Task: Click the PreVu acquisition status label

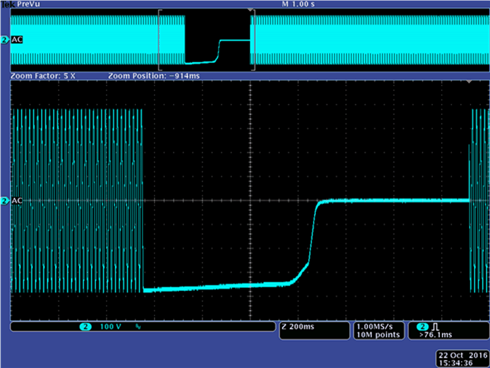Action: pyautogui.click(x=27, y=3)
